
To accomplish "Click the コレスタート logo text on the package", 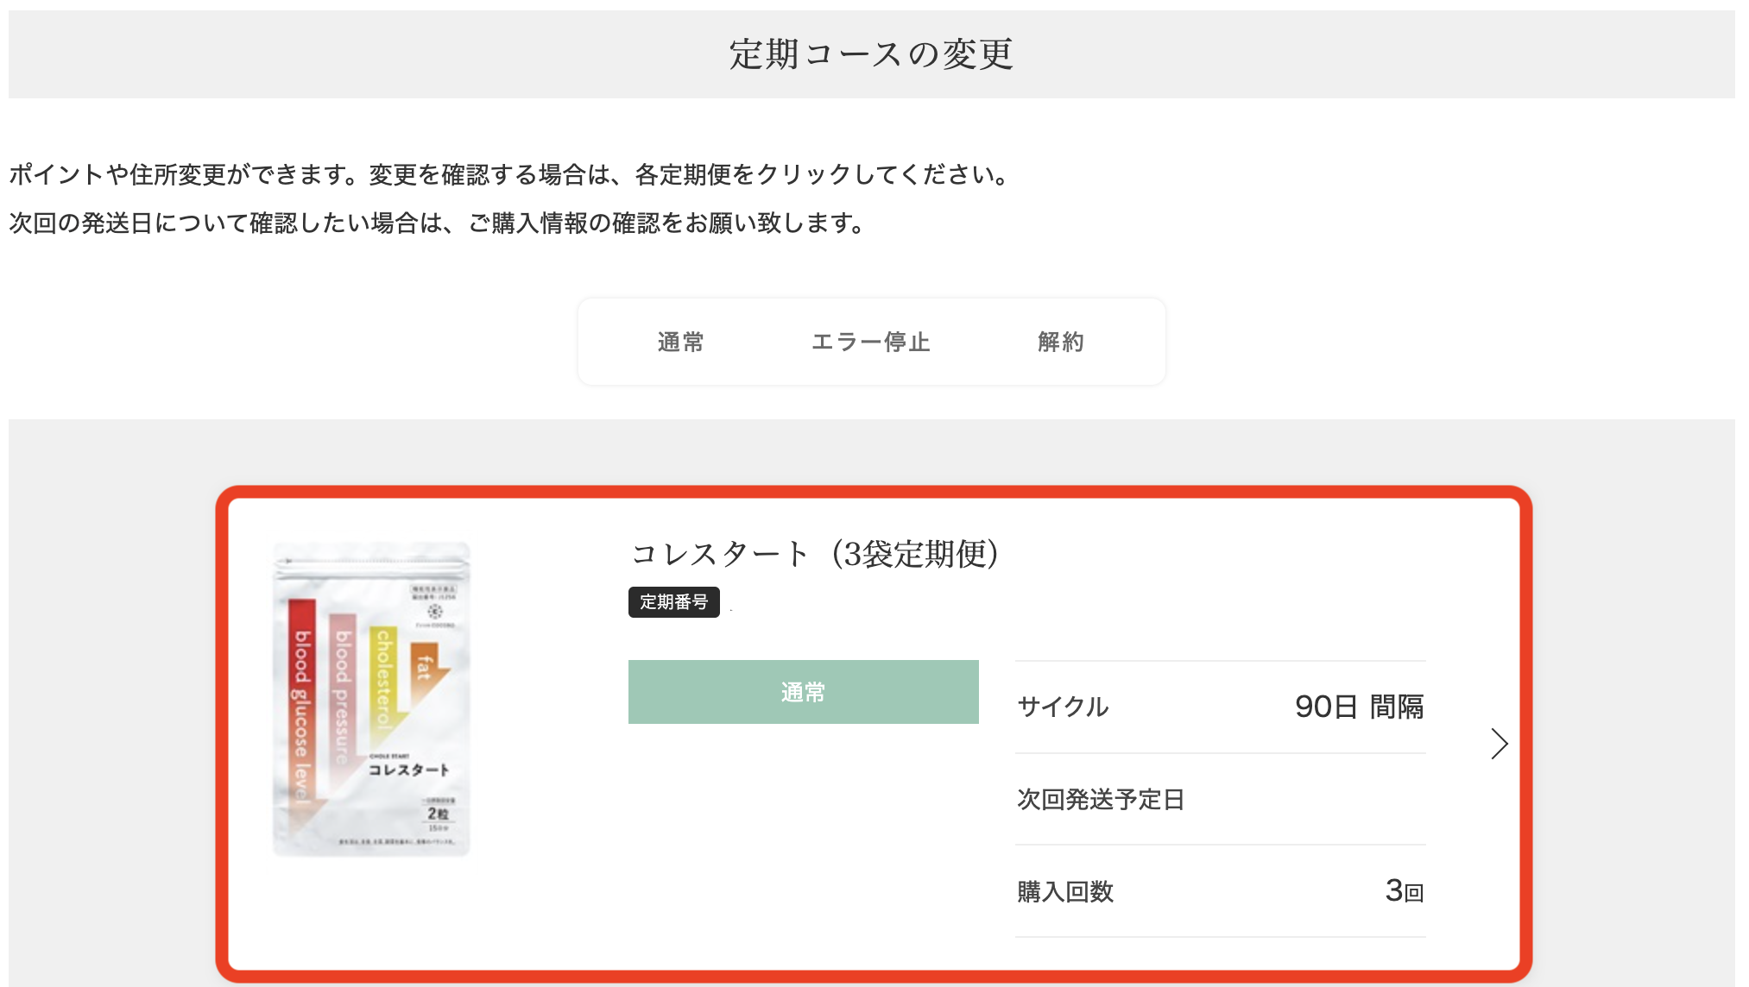I will (x=408, y=770).
